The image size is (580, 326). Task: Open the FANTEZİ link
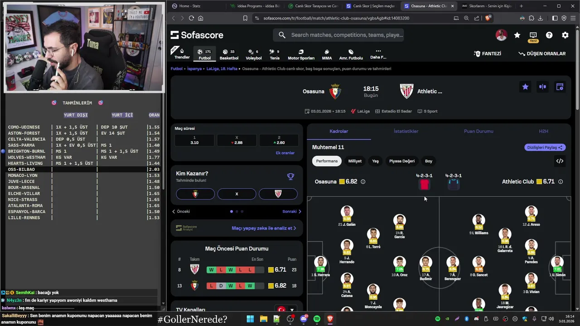(488, 53)
